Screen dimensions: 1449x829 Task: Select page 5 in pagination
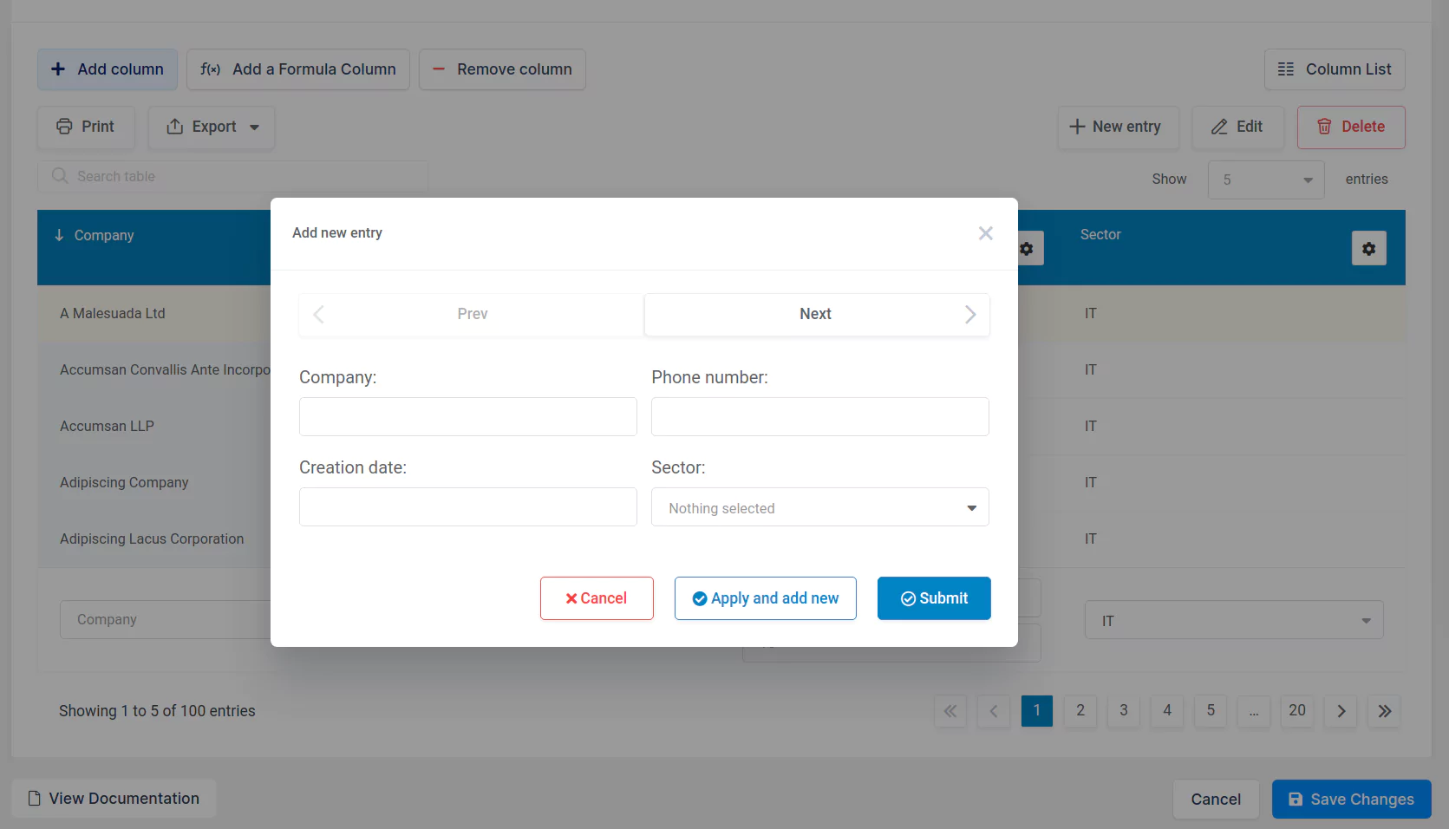tap(1211, 711)
